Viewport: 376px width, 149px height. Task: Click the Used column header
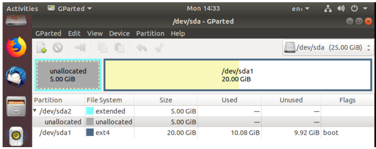(x=229, y=100)
